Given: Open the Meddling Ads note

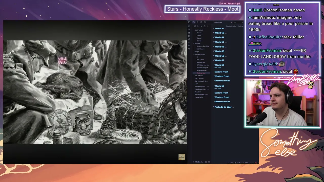Looking at the screenshot, I should 201,62.
